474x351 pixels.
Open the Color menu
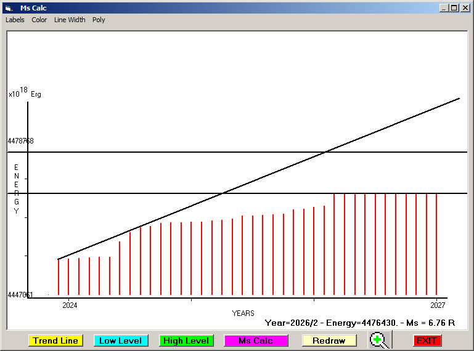coord(39,20)
